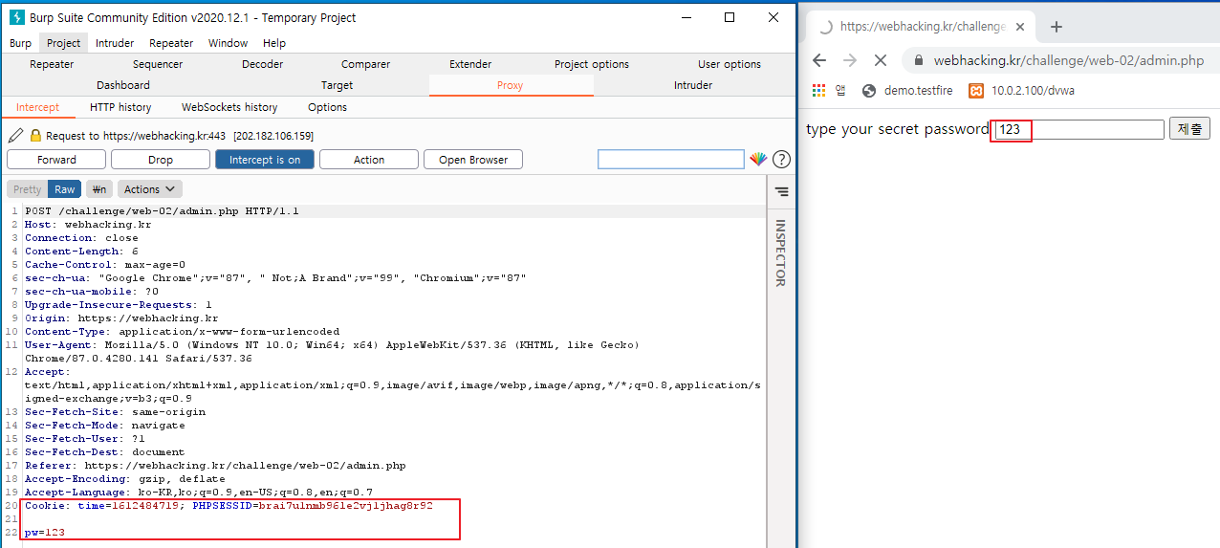Viewport: 1220px width, 548px height.
Task: Click the Origin header line
Action: pos(121,318)
